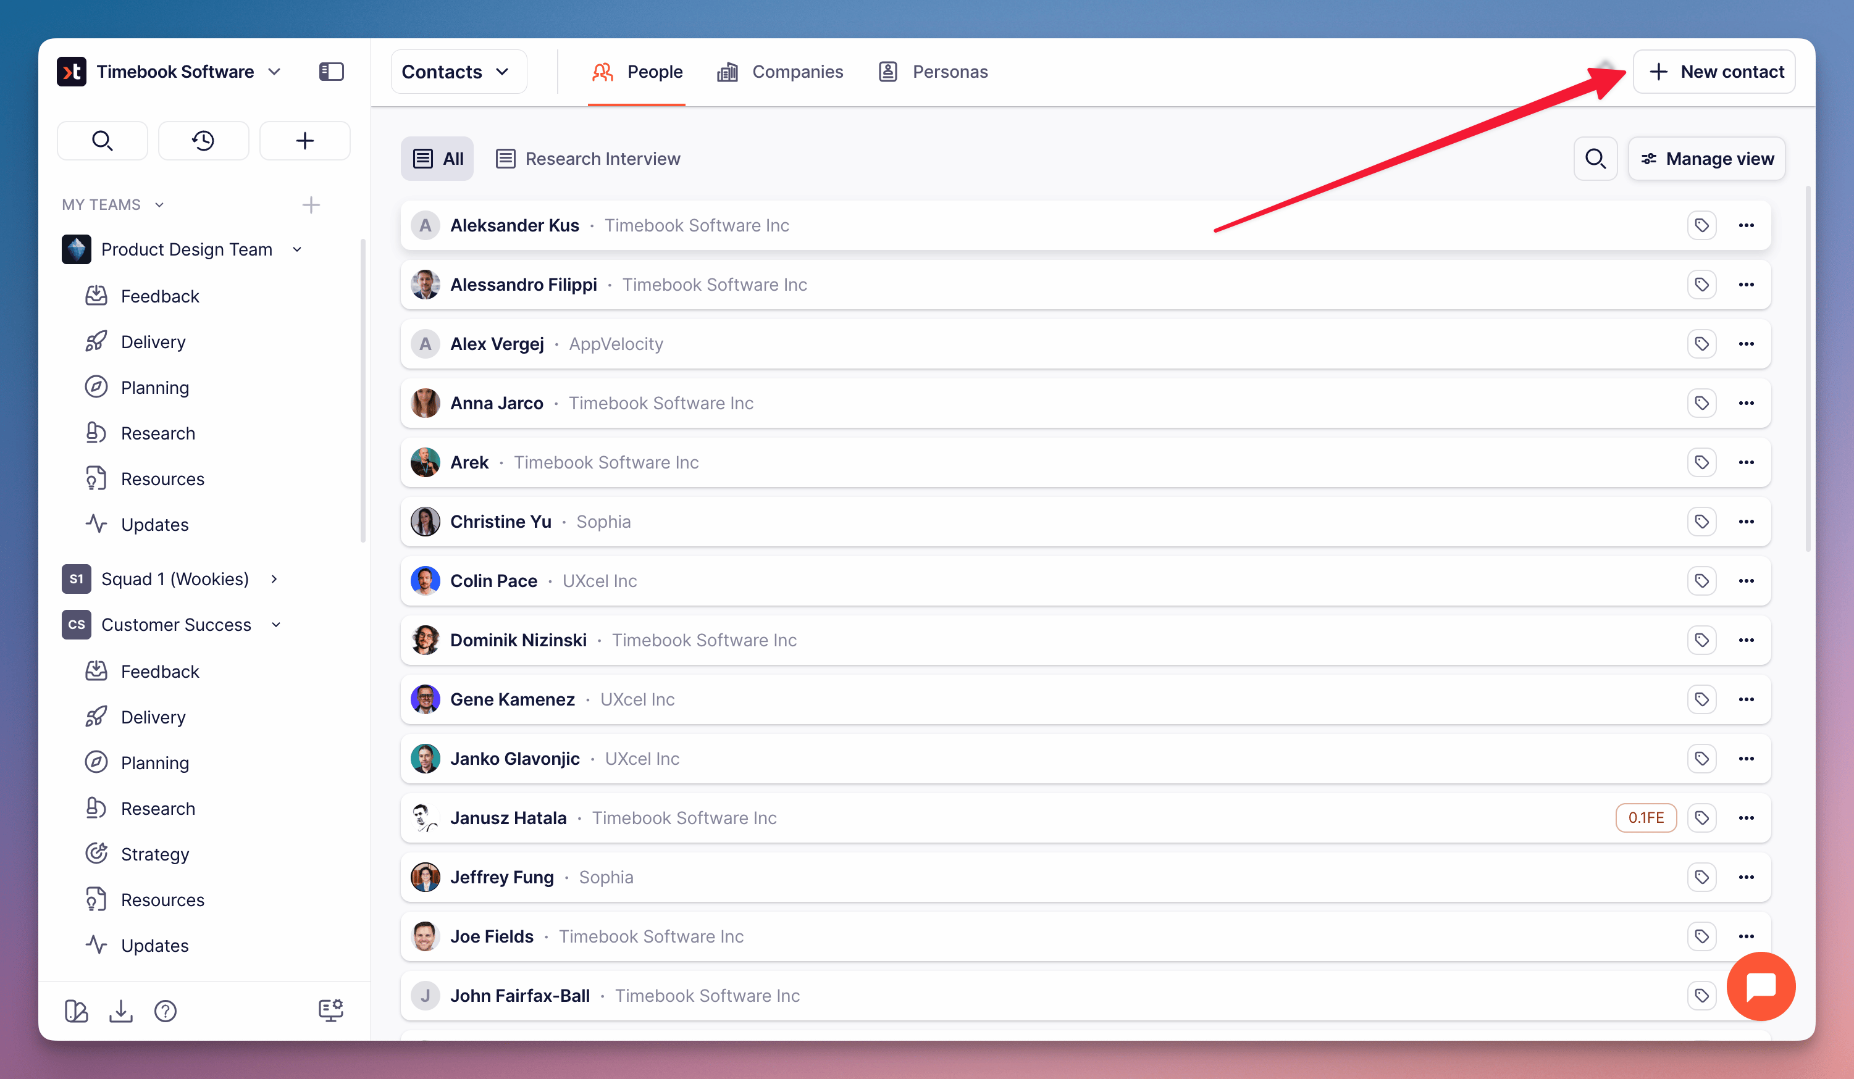Open Janusz Hatala's 0.1FE tag
1854x1079 pixels.
coord(1645,818)
